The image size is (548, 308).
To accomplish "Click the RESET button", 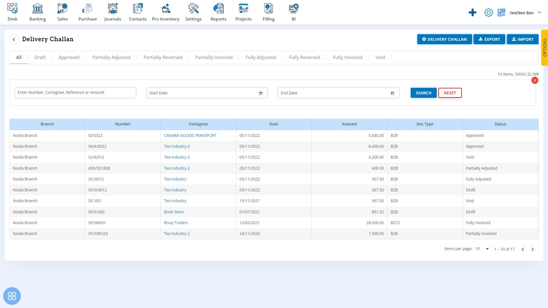I will pos(450,92).
